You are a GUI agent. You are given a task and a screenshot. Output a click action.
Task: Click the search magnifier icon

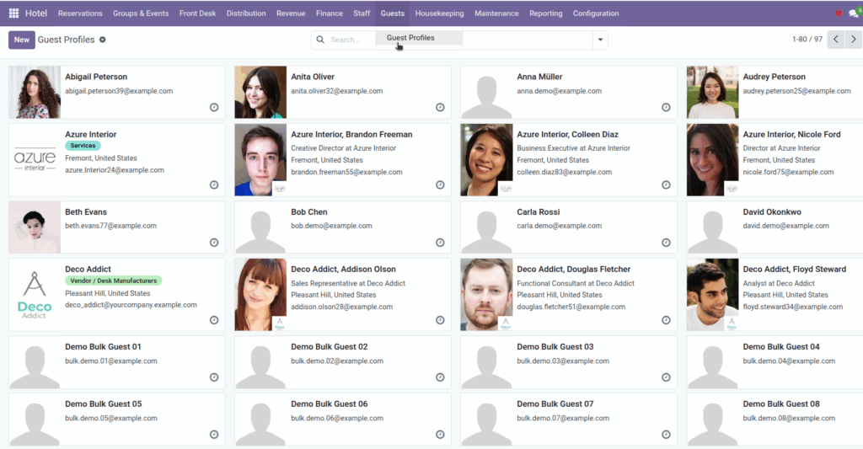[x=320, y=40]
